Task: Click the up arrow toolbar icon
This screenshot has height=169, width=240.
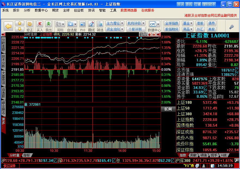Action: [20, 23]
